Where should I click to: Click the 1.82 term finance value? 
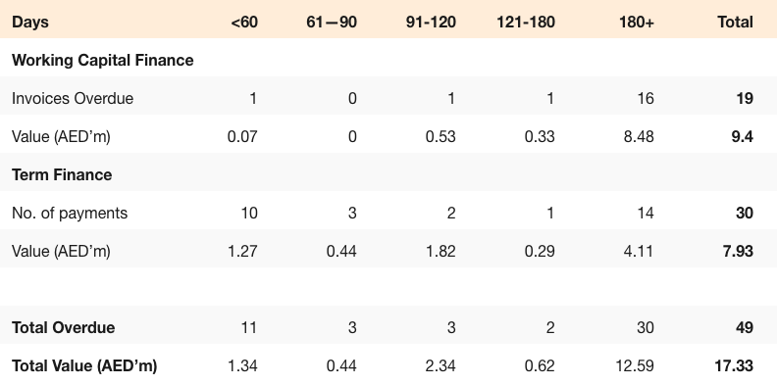tap(440, 252)
